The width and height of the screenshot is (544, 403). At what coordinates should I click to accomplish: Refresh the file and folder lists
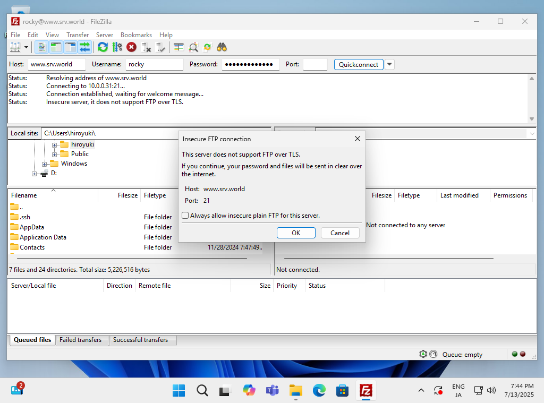(102, 47)
